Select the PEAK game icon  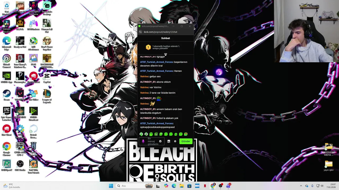(x=33, y=60)
